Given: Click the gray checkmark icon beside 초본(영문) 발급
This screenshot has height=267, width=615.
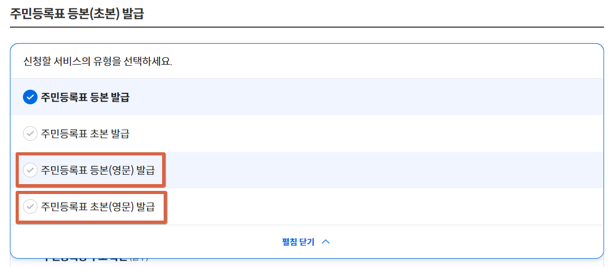Looking at the screenshot, I should pos(30,206).
